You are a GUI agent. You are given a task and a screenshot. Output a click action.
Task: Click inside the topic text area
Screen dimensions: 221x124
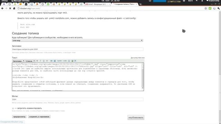click(x=77, y=77)
